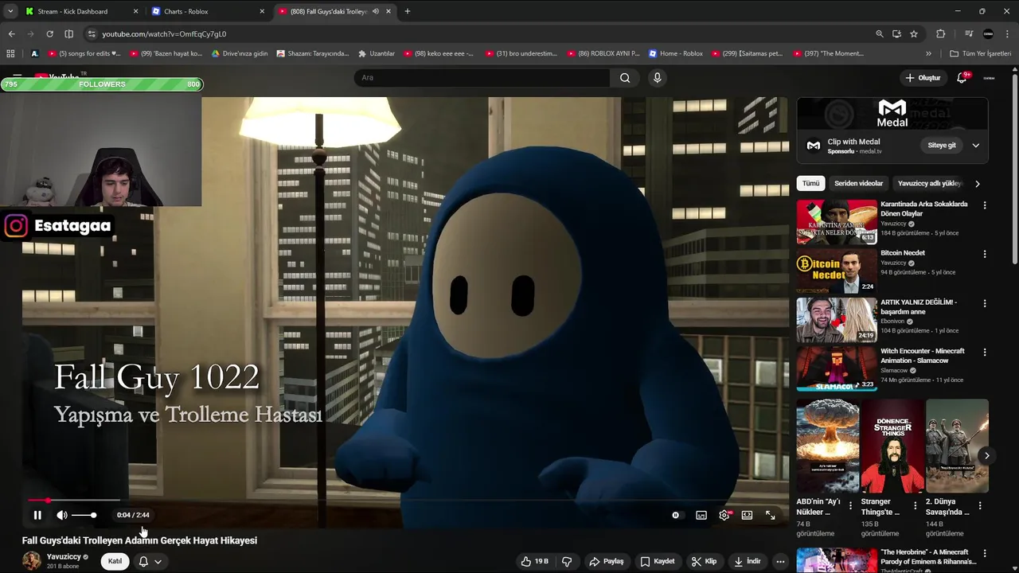The image size is (1019, 573).
Task: Open more actions menu beside İndir
Action: (x=780, y=561)
